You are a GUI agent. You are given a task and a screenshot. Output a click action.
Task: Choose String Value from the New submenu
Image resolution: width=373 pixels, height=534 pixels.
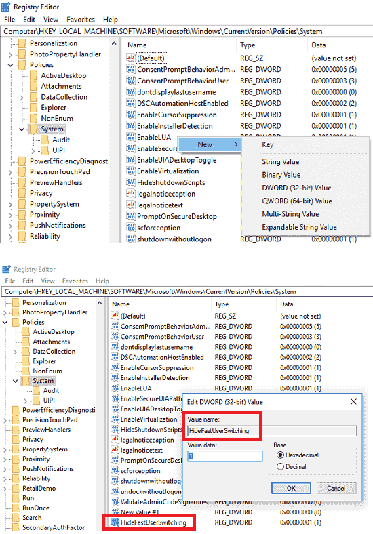[280, 161]
